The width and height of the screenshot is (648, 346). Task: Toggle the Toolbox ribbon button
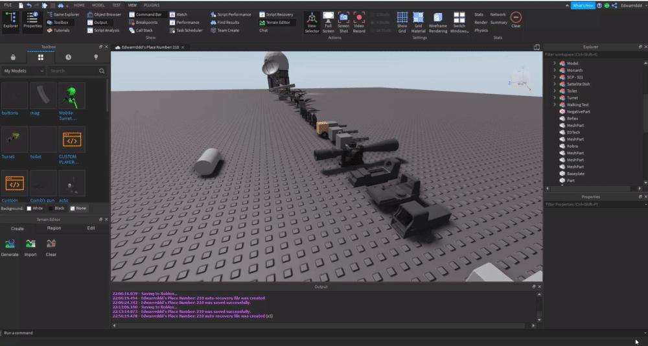(60, 22)
